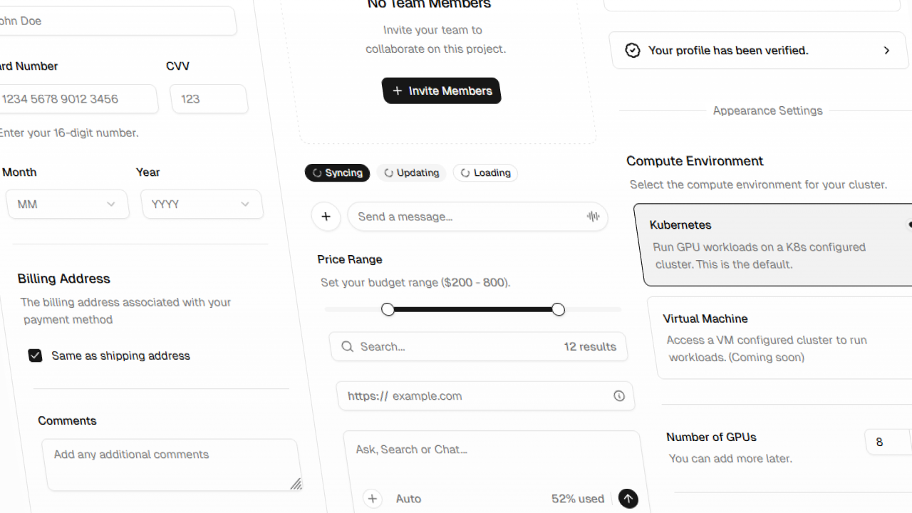
Task: Expand the profile verified chevron
Action: [886, 51]
